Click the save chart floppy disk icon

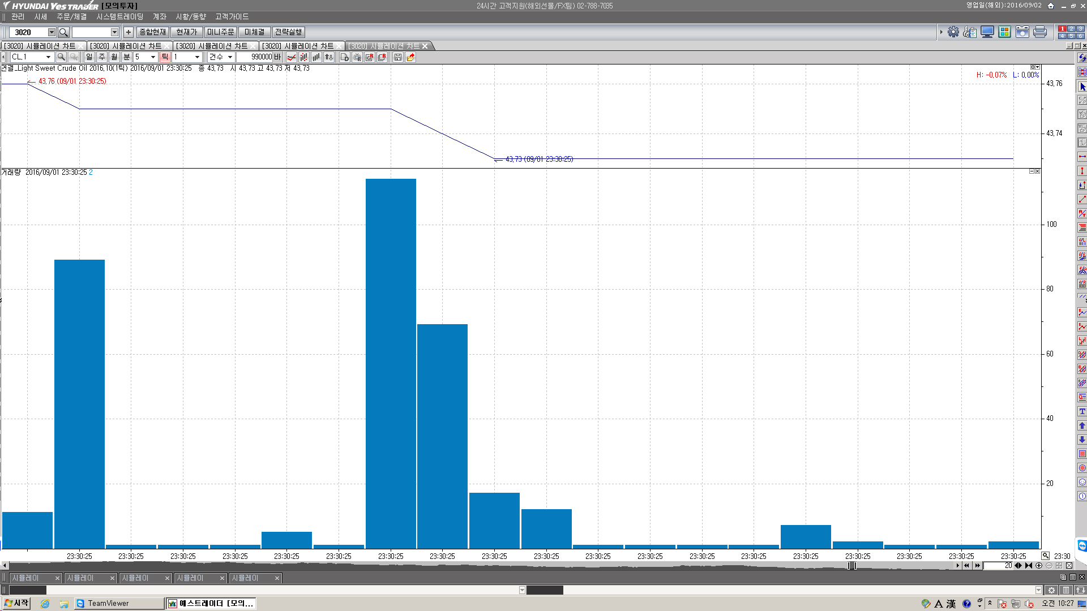pyautogui.click(x=398, y=57)
